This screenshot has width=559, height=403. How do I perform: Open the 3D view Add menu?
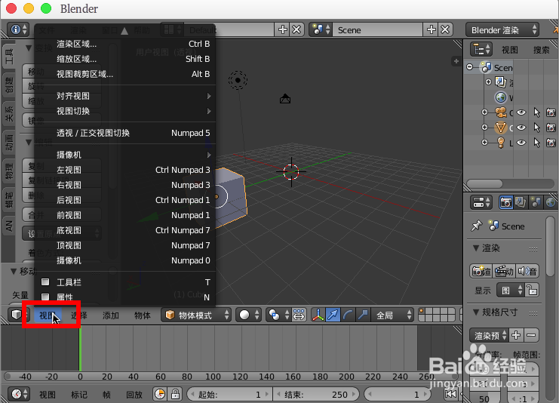coord(110,315)
